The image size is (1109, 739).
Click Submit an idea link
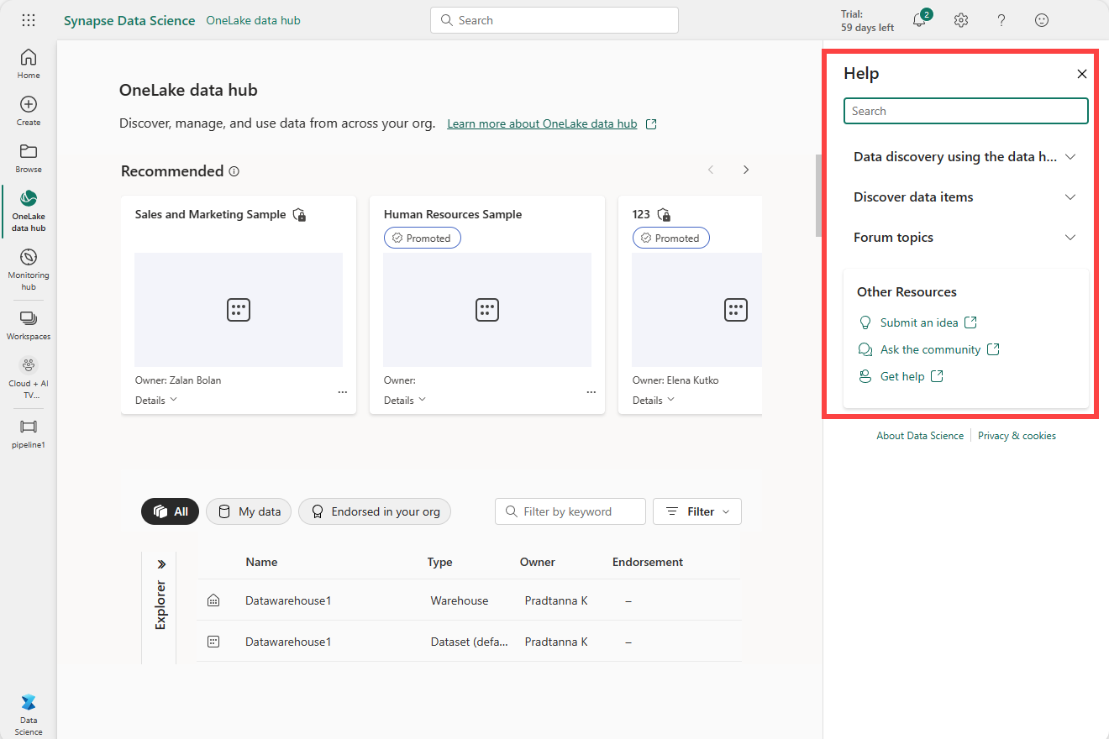click(x=917, y=322)
